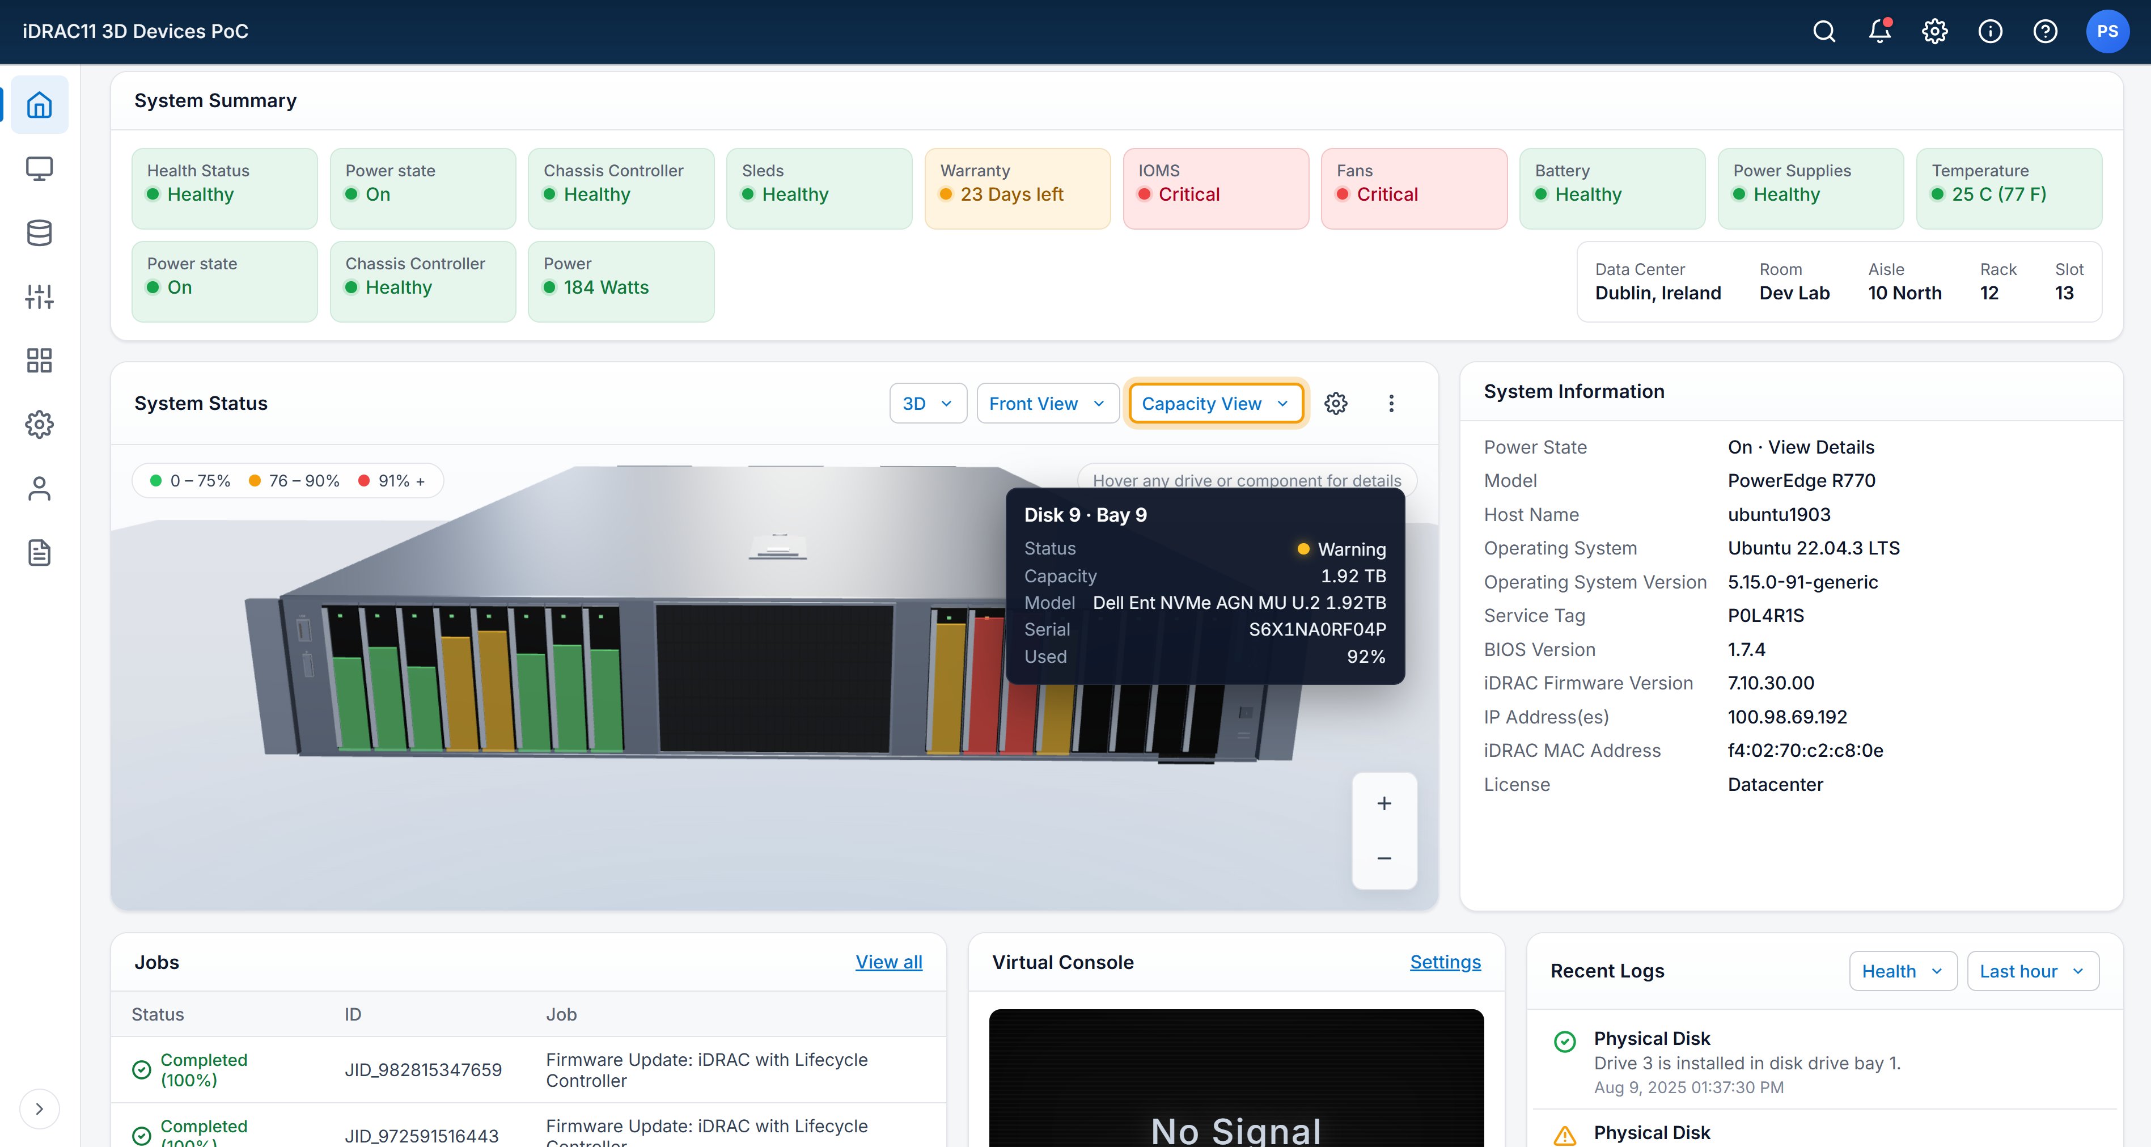Click the Health Status Healthy card
Viewport: 2151px width, 1147px height.
tap(225, 189)
